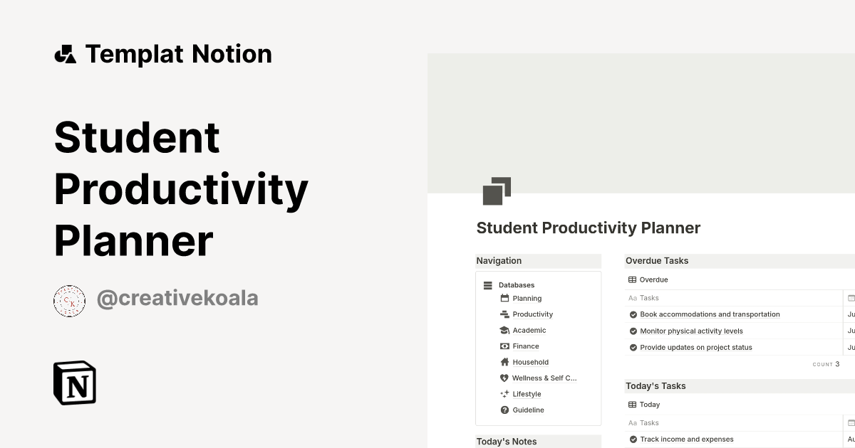Viewport: 855px width, 448px height.
Task: Open the Planning database via its calendar icon
Action: pyautogui.click(x=504, y=298)
